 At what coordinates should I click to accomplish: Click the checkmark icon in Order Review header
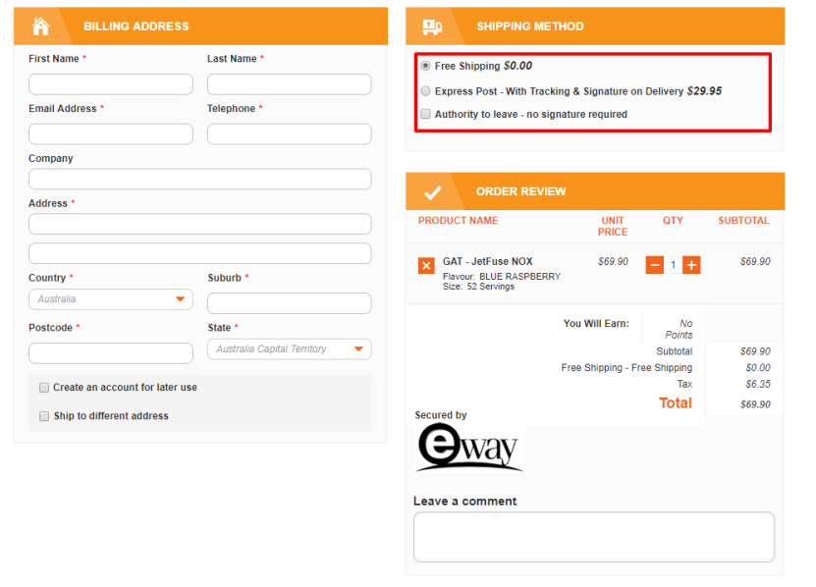(x=433, y=192)
